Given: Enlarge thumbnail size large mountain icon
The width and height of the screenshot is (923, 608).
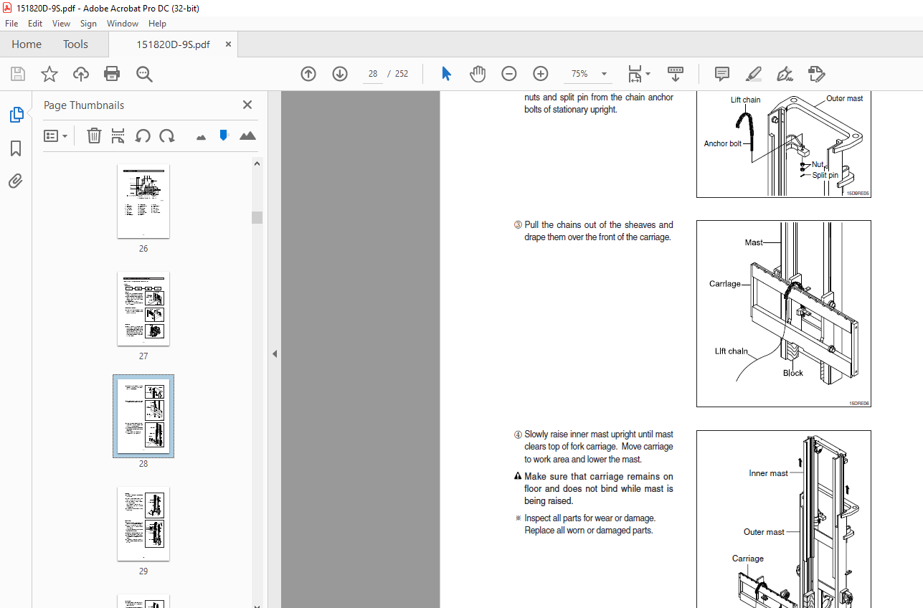Looking at the screenshot, I should (247, 136).
